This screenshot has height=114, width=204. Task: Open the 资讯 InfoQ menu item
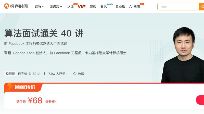tap(104, 7)
